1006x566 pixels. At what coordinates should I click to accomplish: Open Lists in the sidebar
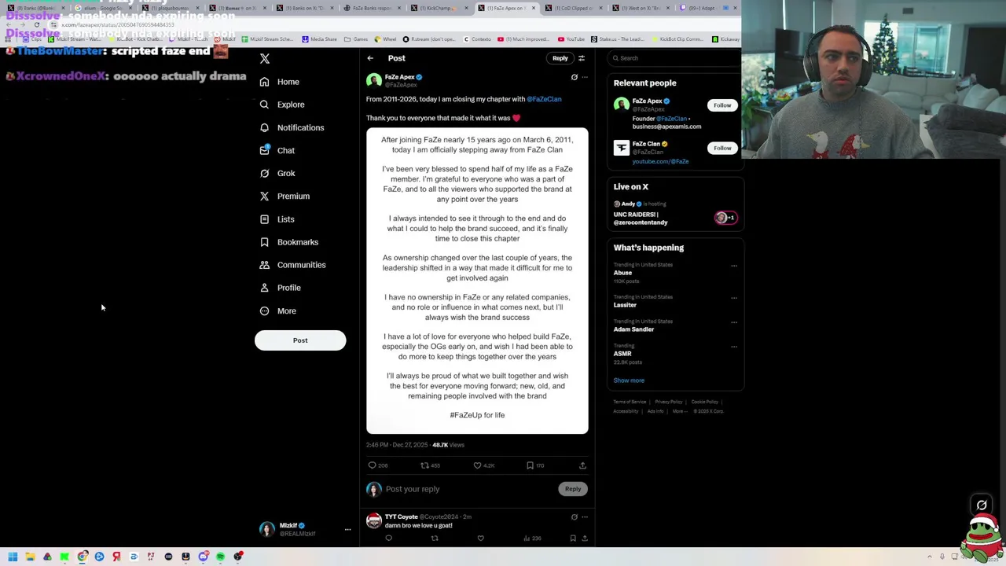click(277, 219)
